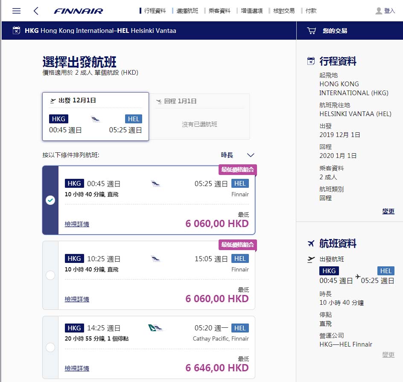
Task: Open the 時長 sort dropdown
Action: [x=237, y=155]
